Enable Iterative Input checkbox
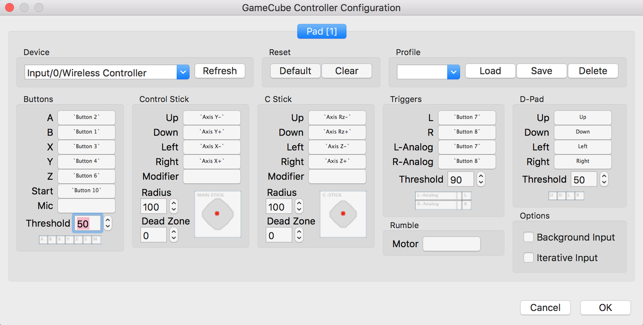Viewport: 643px width, 325px height. pos(528,258)
